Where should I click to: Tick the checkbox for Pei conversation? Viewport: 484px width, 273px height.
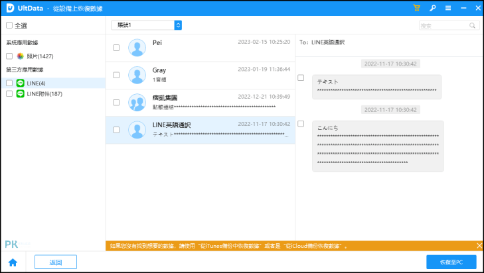click(116, 48)
